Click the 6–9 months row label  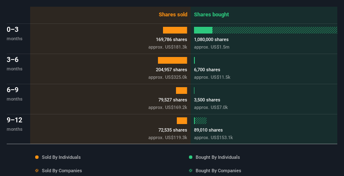[x=15, y=94]
